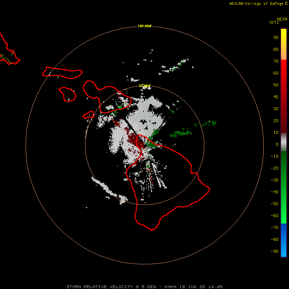Click the -10 knot scale label
The height and width of the screenshot is (289, 289).
click(x=275, y=156)
